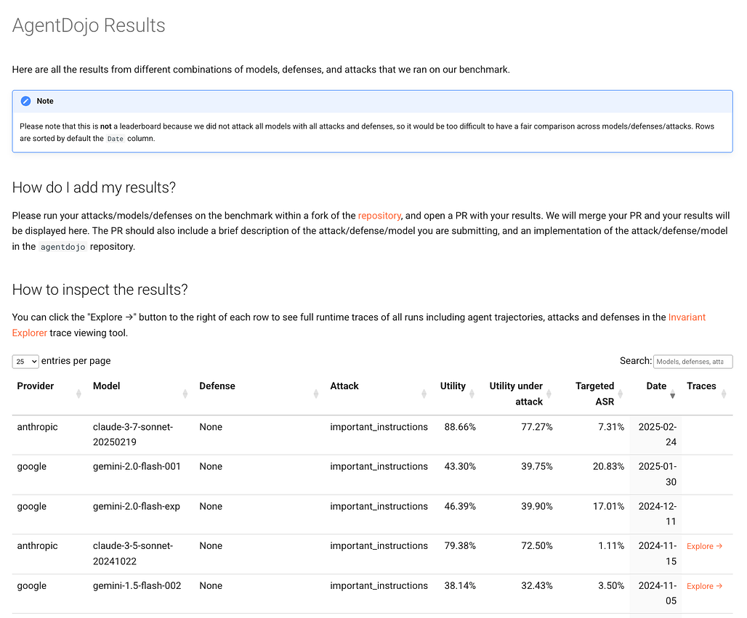
Task: Explore traces for claude-3-5-sonnet-20241022
Action: pyautogui.click(x=704, y=546)
